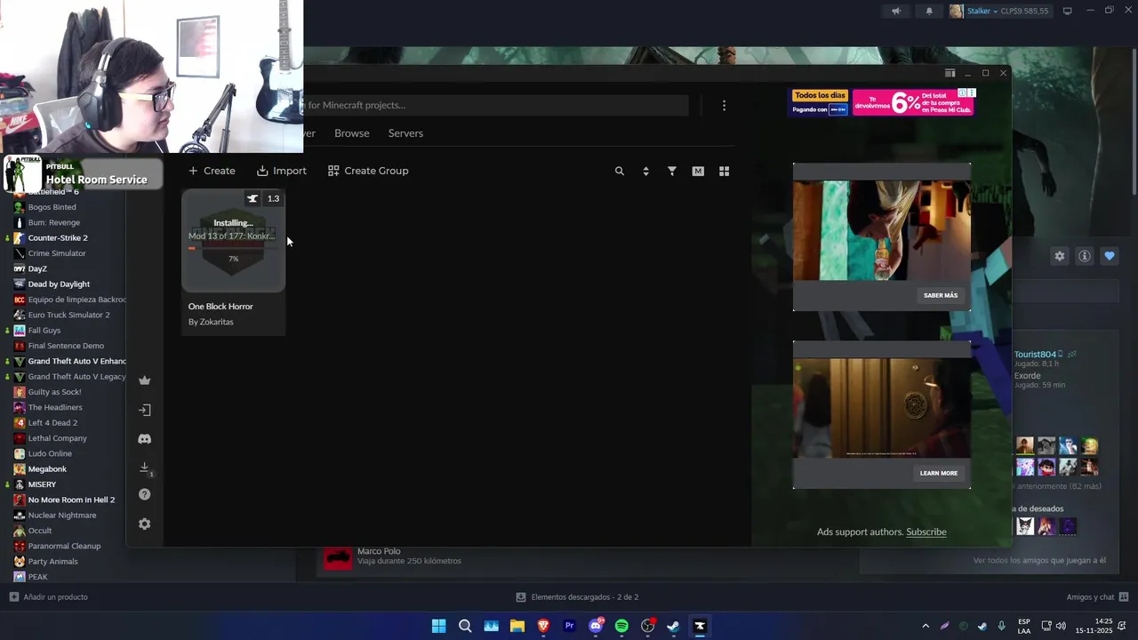This screenshot has height=640, width=1138.
Task: Click the microphone icon in system tray
Action: pos(1002,626)
